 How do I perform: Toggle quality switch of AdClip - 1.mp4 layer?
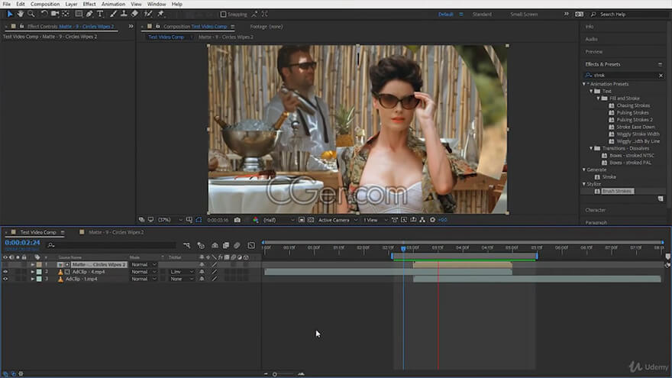click(215, 279)
